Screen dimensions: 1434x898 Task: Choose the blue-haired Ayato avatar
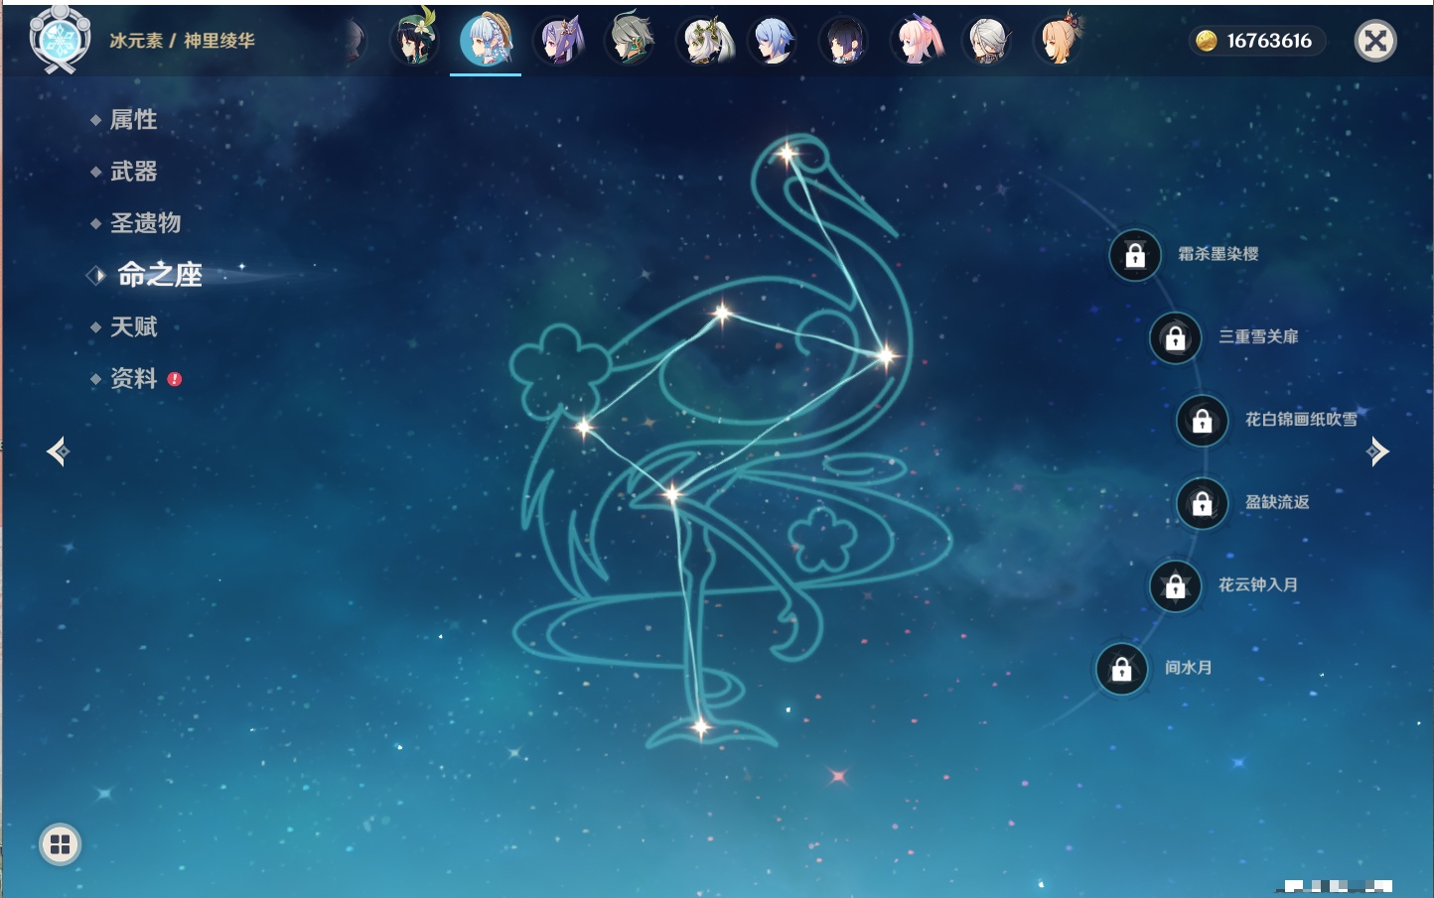[x=773, y=41]
